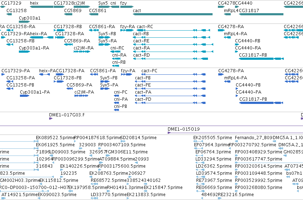The height and width of the screenshot is (200, 303).
Task: Select the fzy gene arrow
Action: tap(127, 7)
